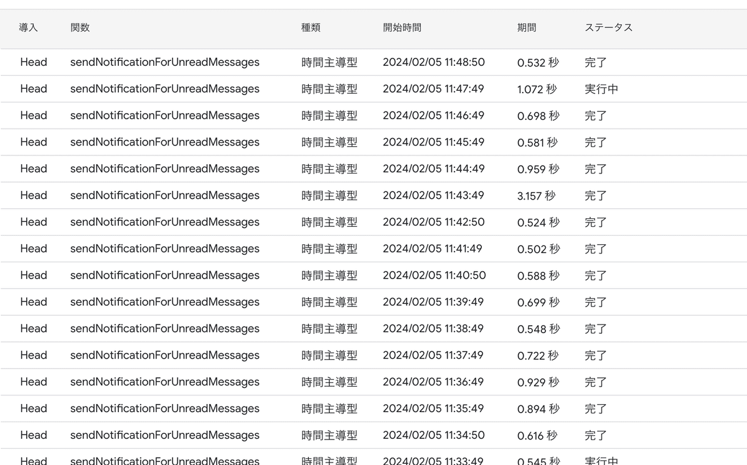Click duration 0.502 秒
Viewport: 747px width, 465px height.
[538, 249]
